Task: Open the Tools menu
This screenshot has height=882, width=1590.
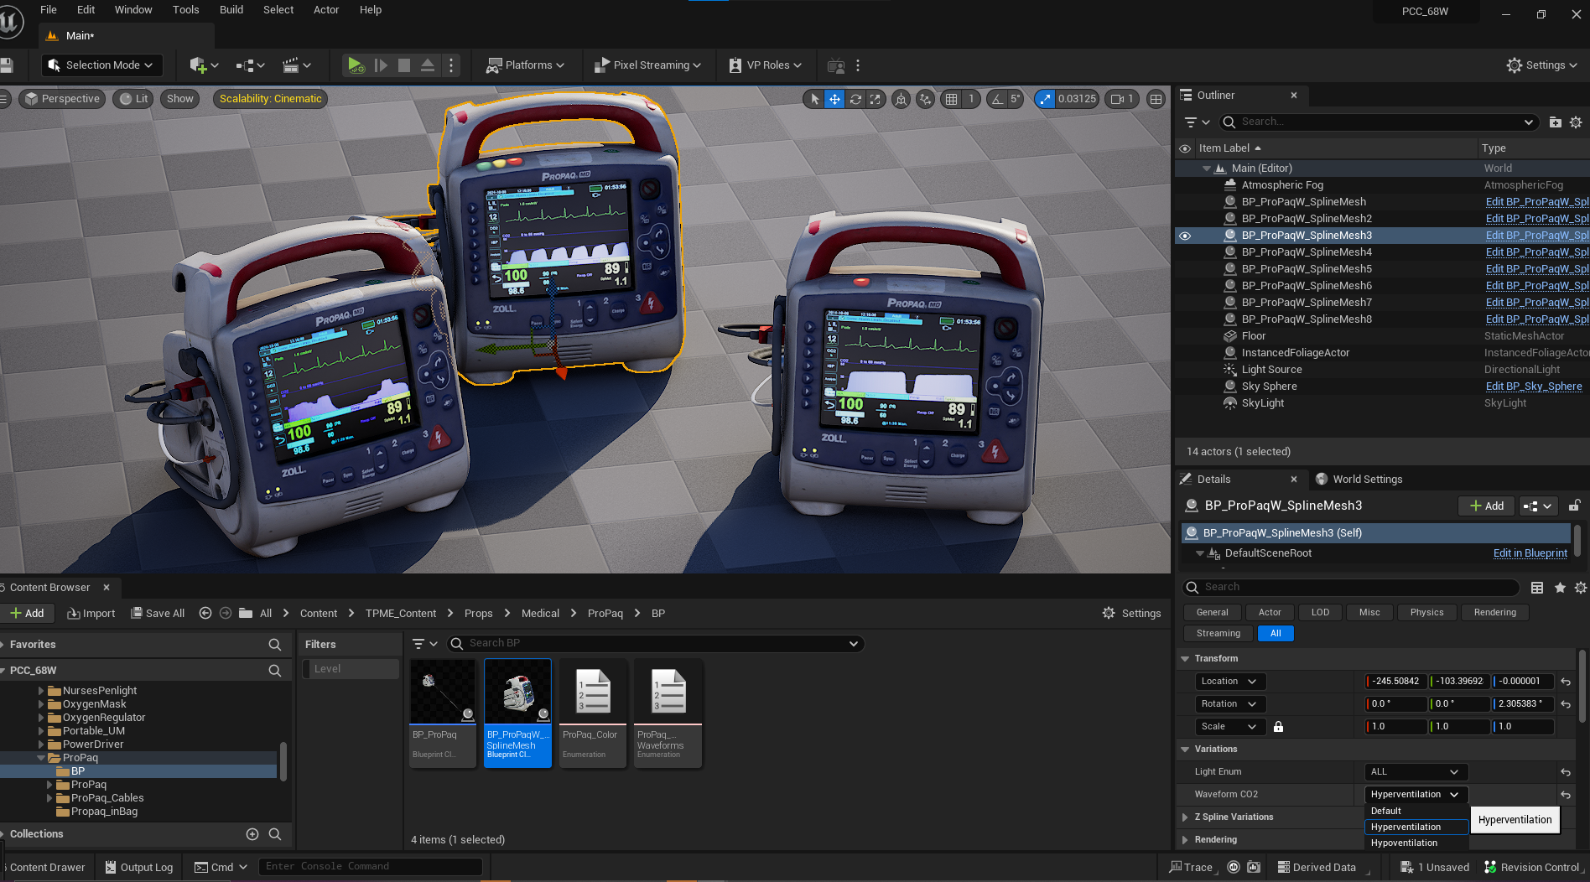Action: 186,10
